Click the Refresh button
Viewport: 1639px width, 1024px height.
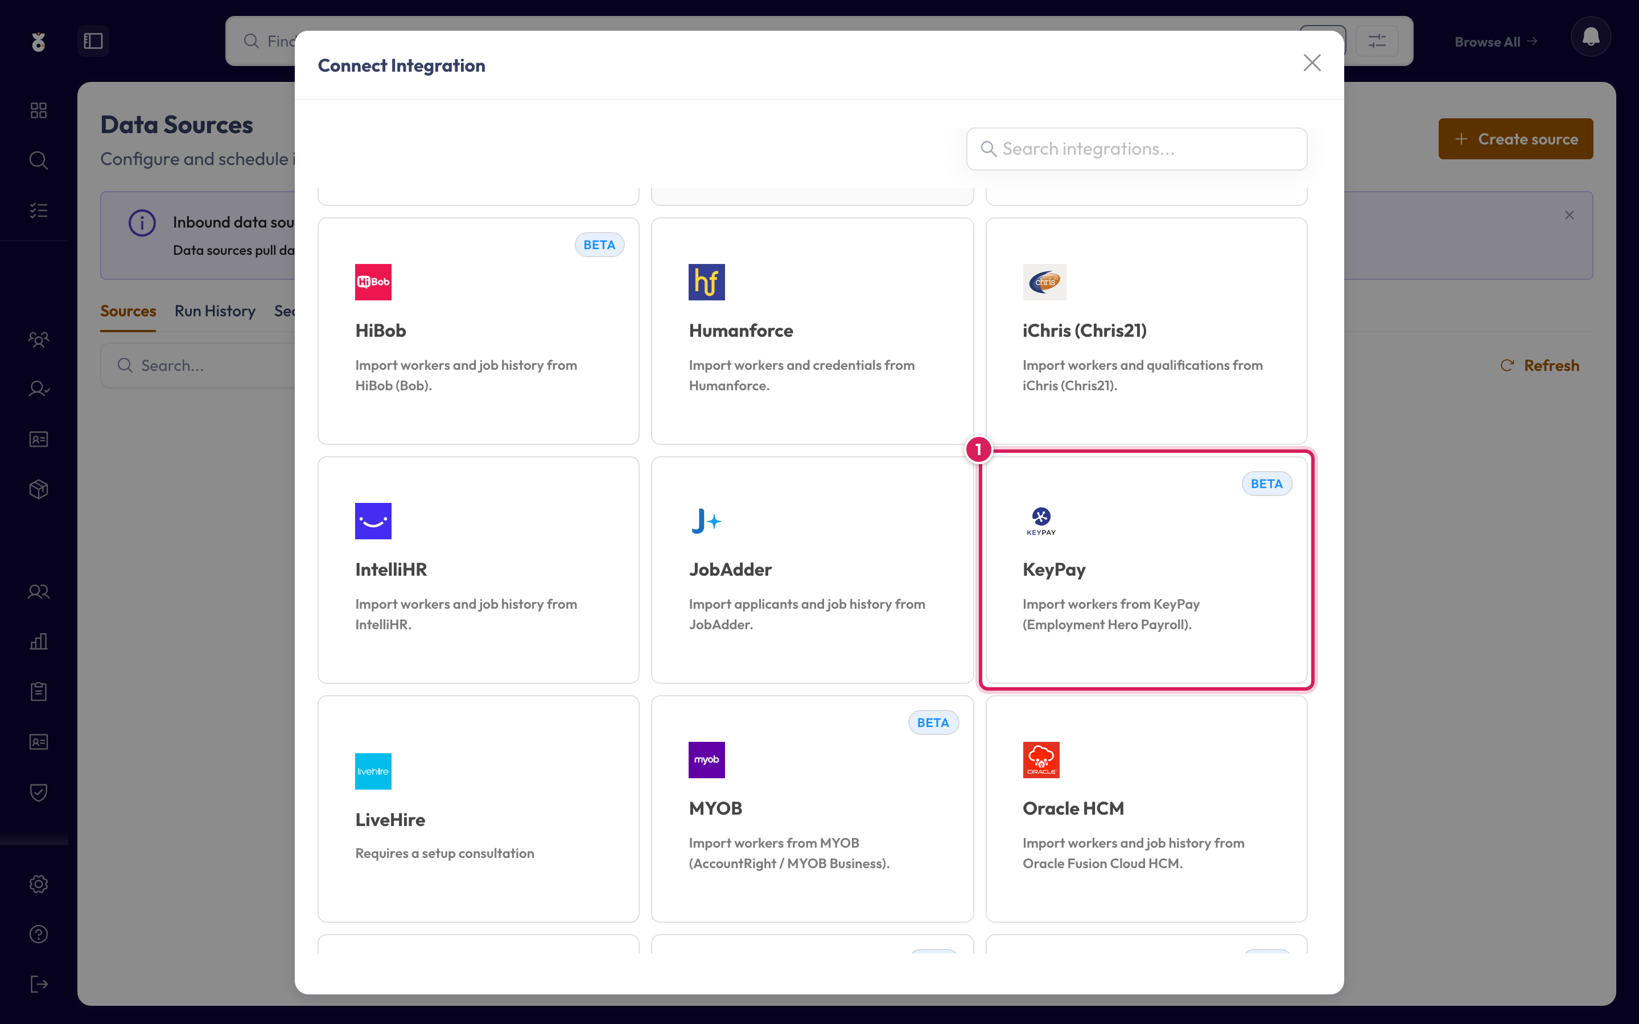(1540, 366)
